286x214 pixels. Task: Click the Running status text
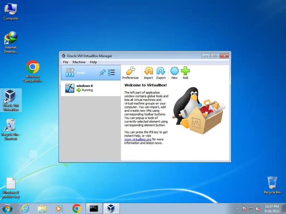pyautogui.click(x=87, y=90)
